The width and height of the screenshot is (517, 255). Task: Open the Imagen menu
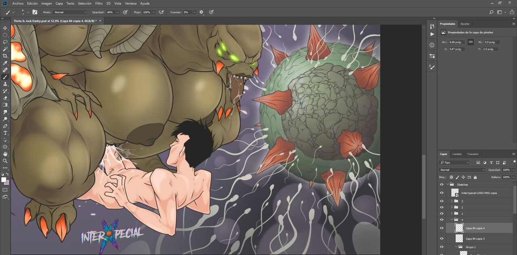coord(46,3)
